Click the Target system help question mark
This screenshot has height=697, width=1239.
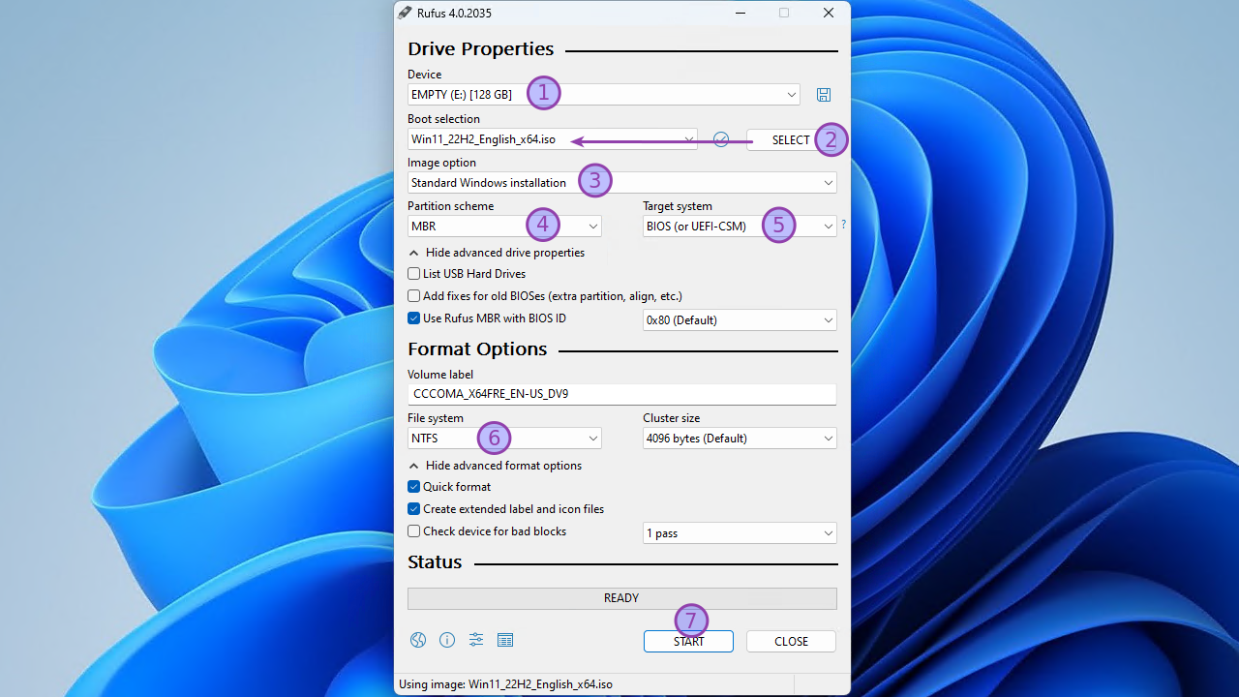(843, 225)
